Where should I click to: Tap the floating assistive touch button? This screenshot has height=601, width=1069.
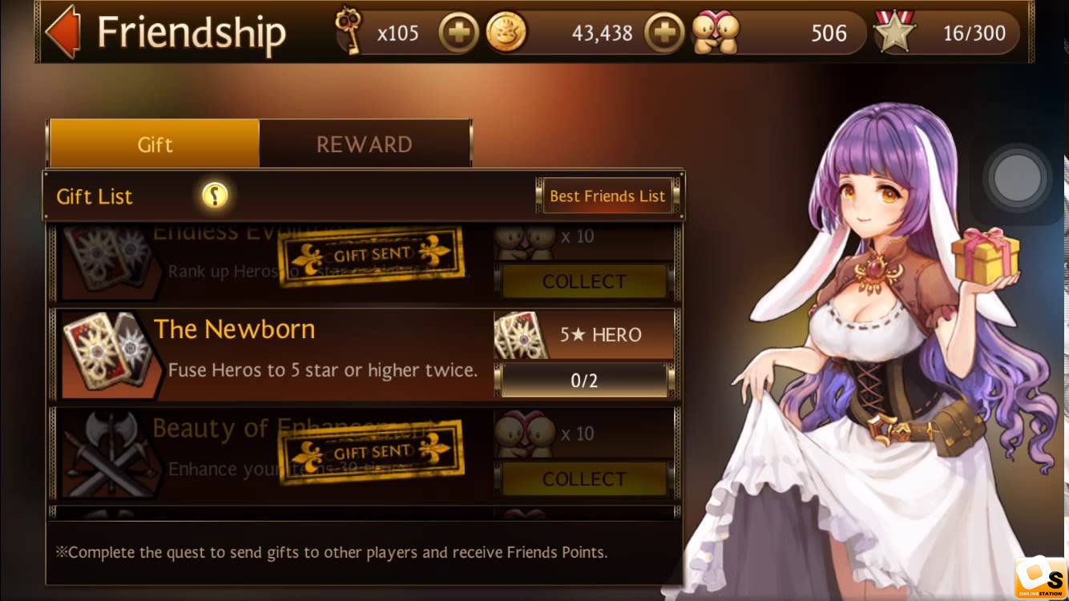pyautogui.click(x=1017, y=178)
